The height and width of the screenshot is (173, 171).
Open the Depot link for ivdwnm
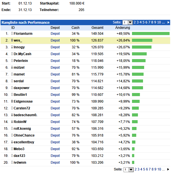coord(55,163)
